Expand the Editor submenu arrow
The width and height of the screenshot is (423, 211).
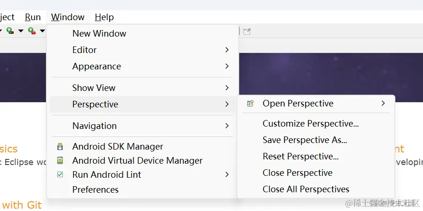227,50
